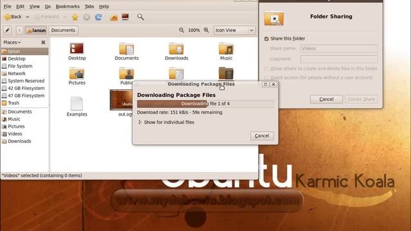Select the Downloads folder icon in file pane
This screenshot has height=231, width=411.
click(x=177, y=49)
